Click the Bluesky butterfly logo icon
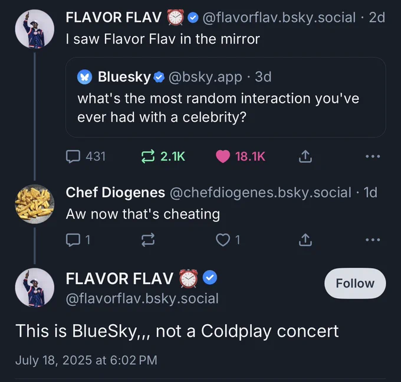Viewport: 401px width, 382px height. [86, 77]
